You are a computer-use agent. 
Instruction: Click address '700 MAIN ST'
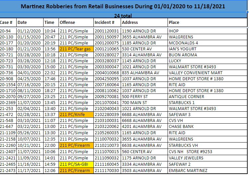(x=144, y=102)
